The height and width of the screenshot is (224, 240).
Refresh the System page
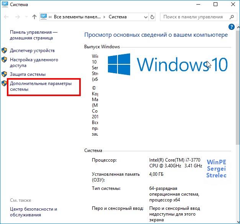152,17
